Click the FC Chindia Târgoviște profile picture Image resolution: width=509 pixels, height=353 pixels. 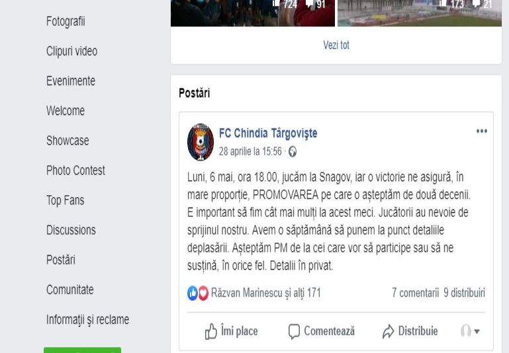coord(201,142)
